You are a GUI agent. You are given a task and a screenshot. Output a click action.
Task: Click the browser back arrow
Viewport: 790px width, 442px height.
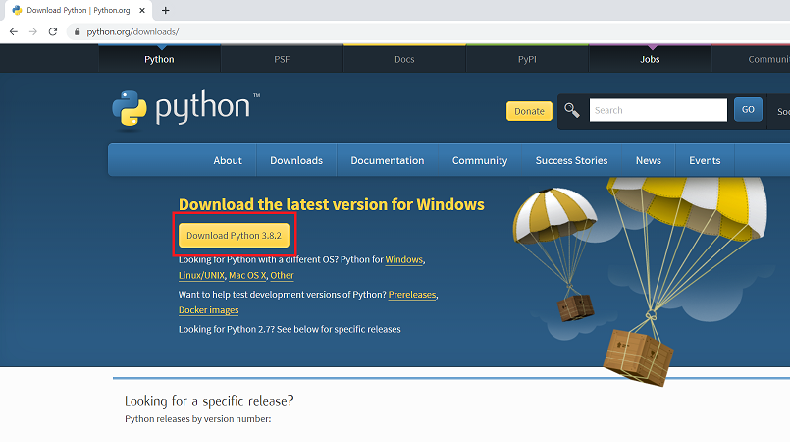click(14, 31)
